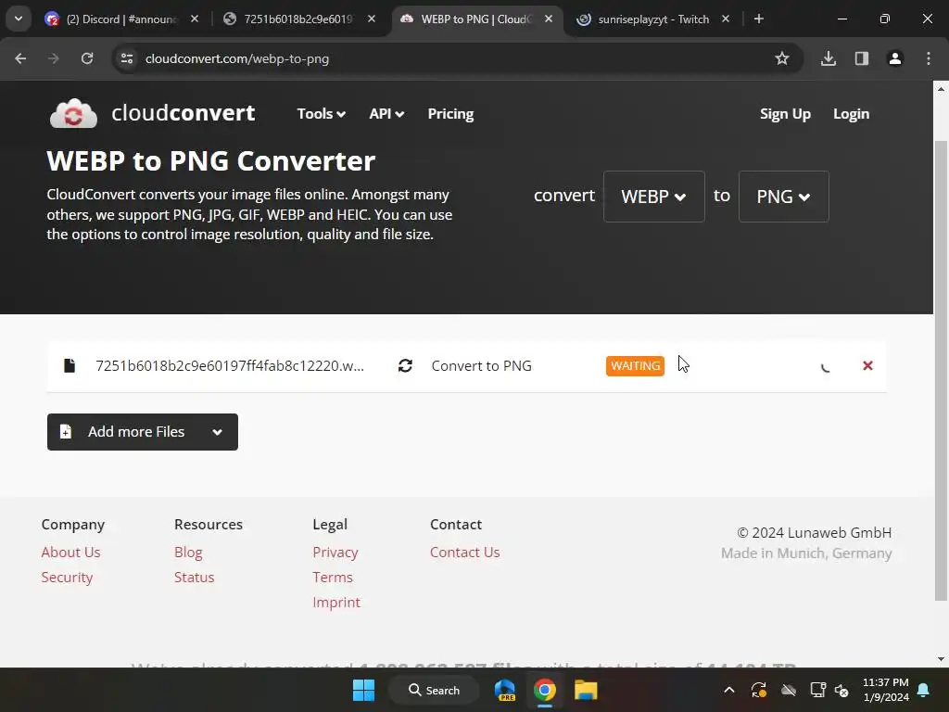The width and height of the screenshot is (949, 712).
Task: Click the file name 7251b6018b2c9e60197ff4fab8c12220.w...
Action: [230, 365]
